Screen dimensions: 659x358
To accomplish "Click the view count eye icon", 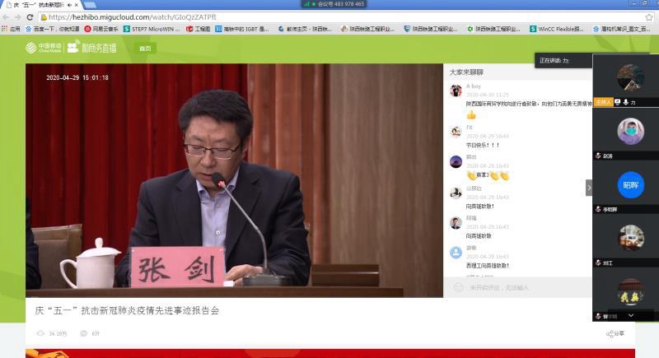I will (40, 333).
